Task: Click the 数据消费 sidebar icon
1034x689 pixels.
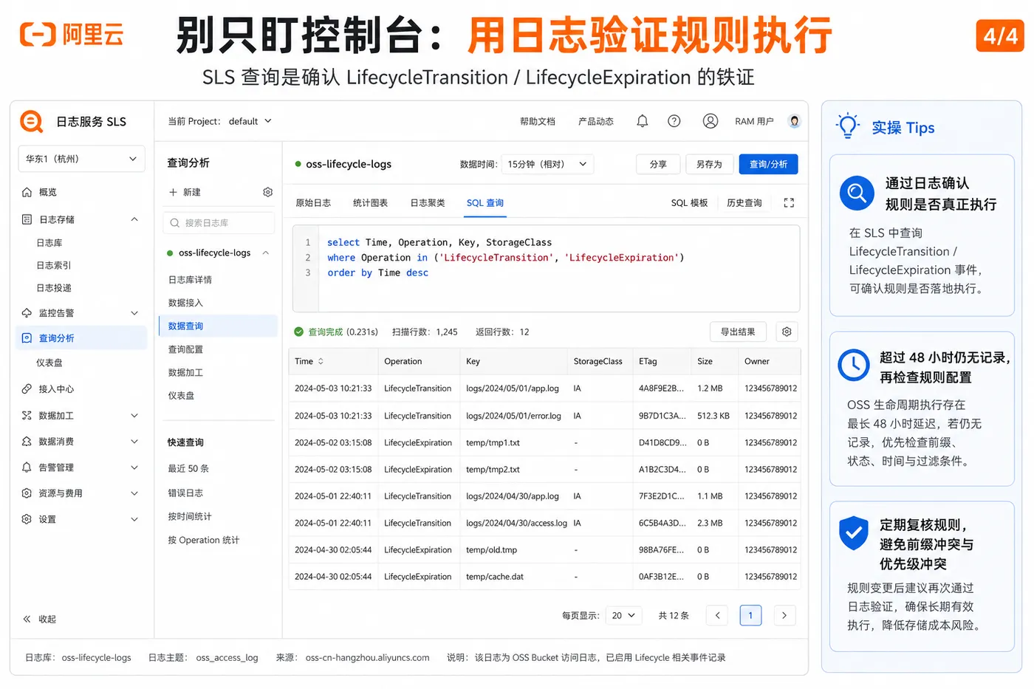Action: click(x=27, y=442)
